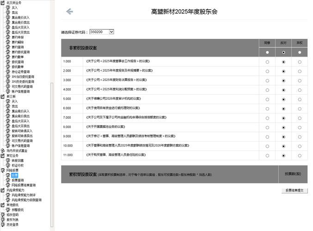Click proposal number 7.000 cell
This screenshot has width=313, height=231.
[72, 117]
